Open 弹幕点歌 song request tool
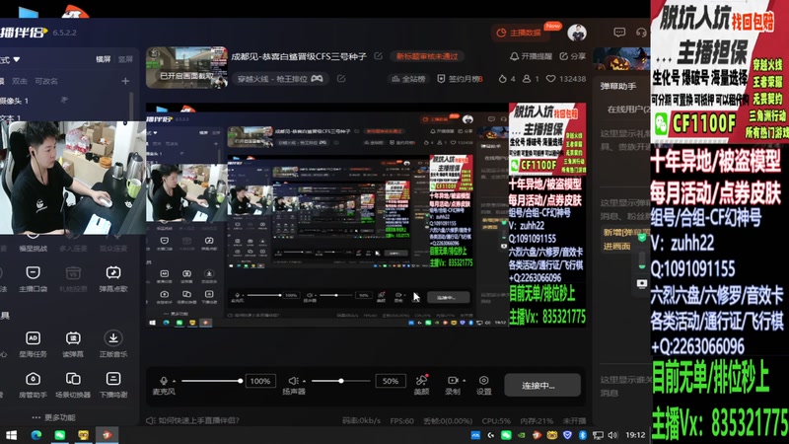The image size is (789, 444). 113,278
